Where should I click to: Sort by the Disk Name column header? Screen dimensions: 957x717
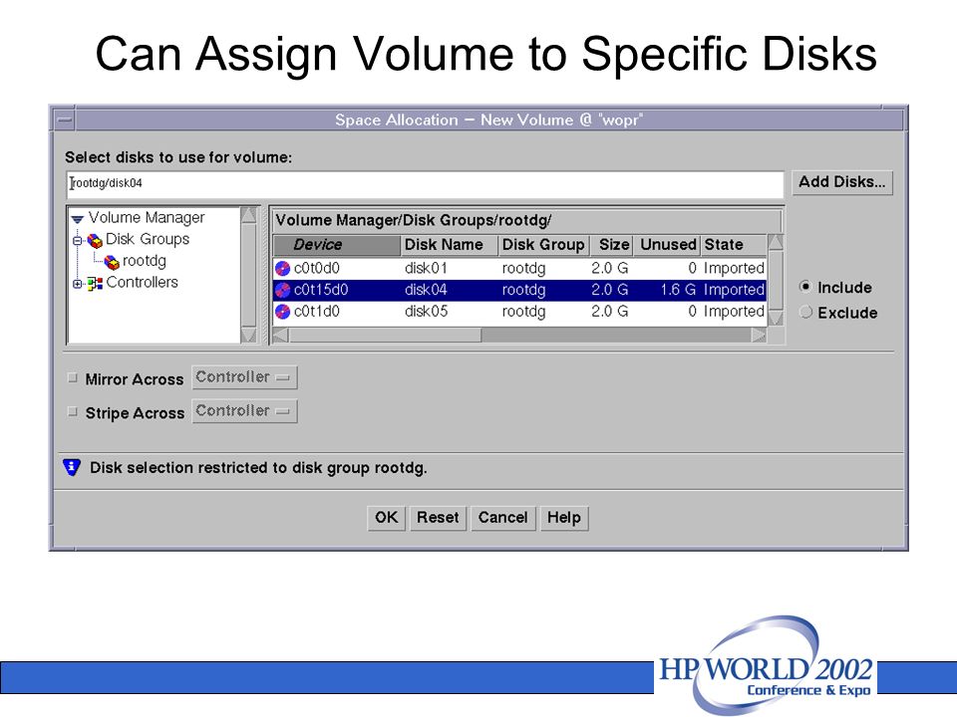pyautogui.click(x=450, y=245)
